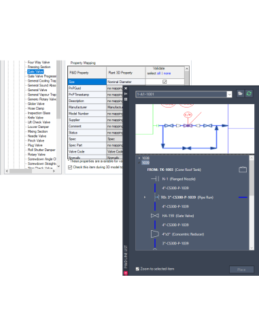Collapse line 1039 in the list

(139, 163)
